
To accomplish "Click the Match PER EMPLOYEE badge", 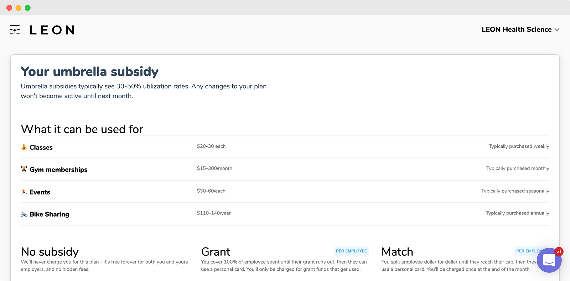I will [527, 251].
